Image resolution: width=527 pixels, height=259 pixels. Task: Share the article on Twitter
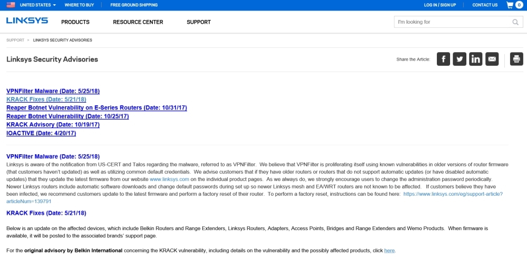click(460, 59)
